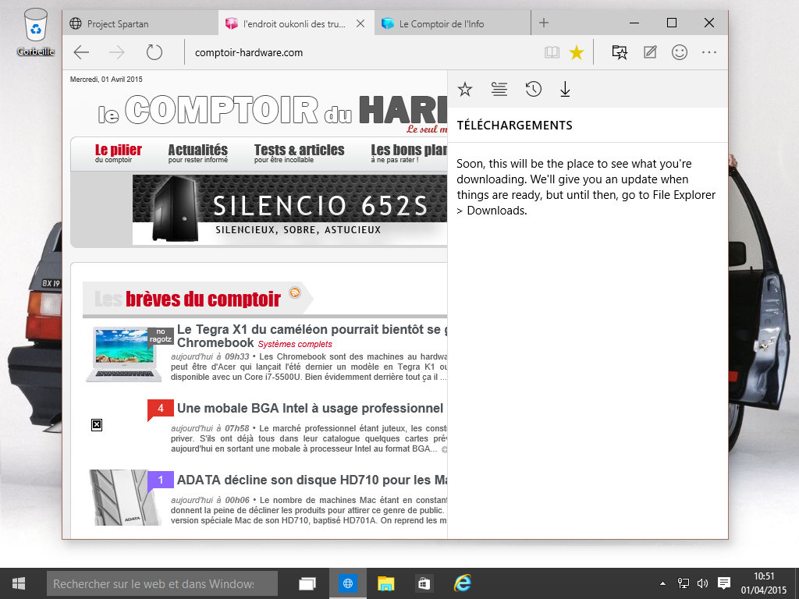Open the More actions ellipsis menu

(709, 52)
